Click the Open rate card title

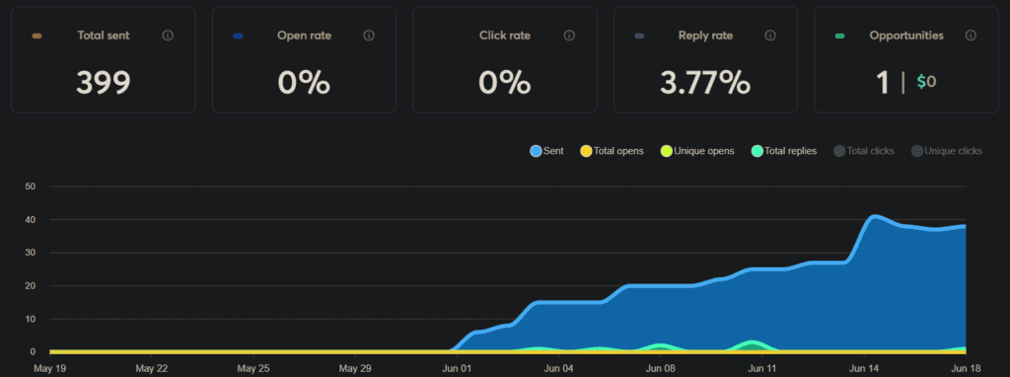point(304,36)
